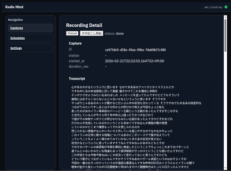Click the duration_sec field label
The image size is (231, 171).
click(x=78, y=67)
